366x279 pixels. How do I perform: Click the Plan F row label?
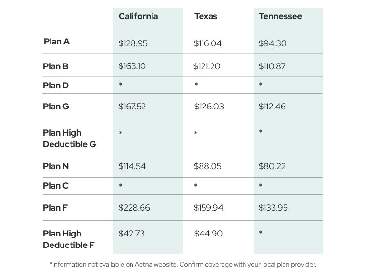tap(55, 208)
